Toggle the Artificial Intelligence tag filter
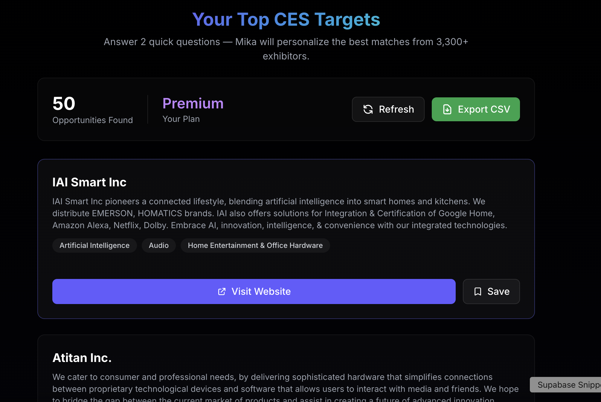 (94, 245)
